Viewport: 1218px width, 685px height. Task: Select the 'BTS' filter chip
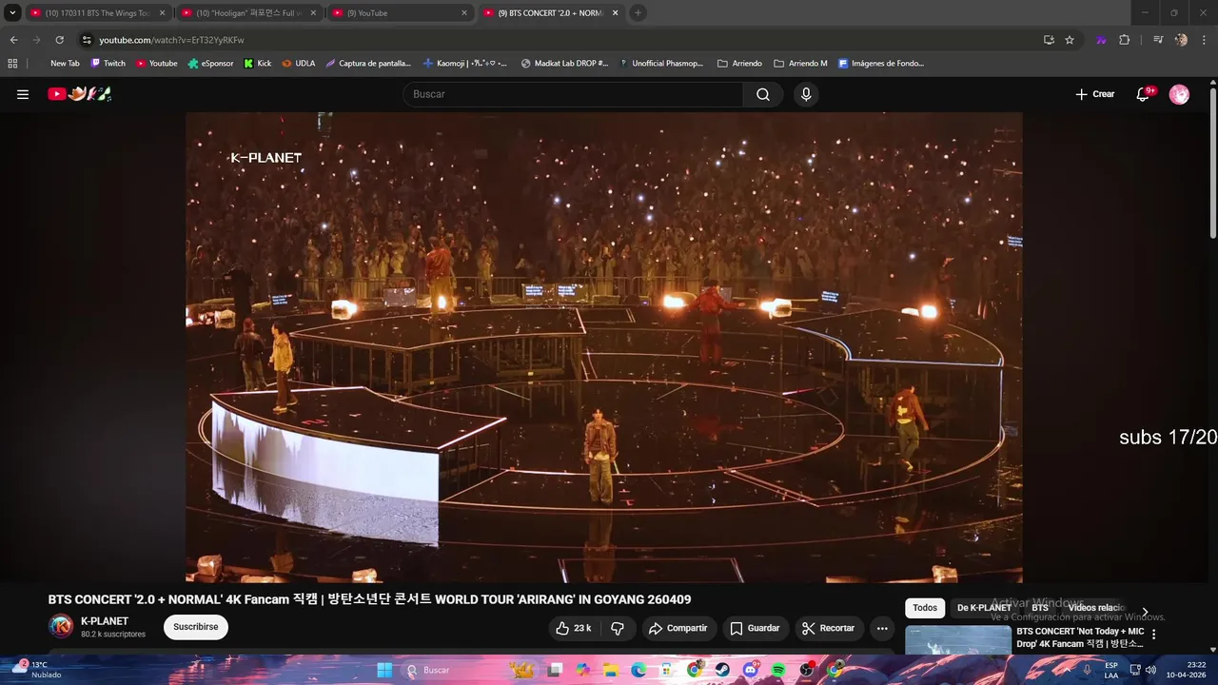click(1040, 608)
